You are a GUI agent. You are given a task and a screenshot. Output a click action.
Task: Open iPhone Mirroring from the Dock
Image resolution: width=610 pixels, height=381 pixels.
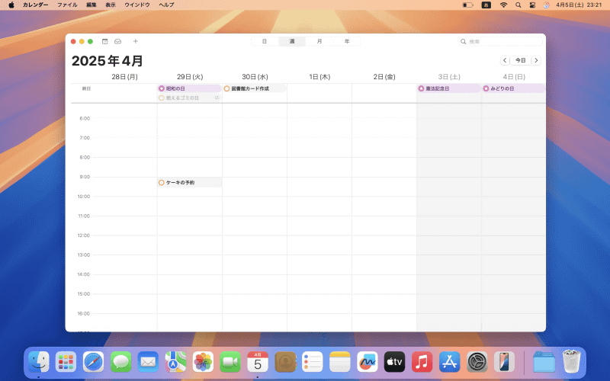click(504, 362)
